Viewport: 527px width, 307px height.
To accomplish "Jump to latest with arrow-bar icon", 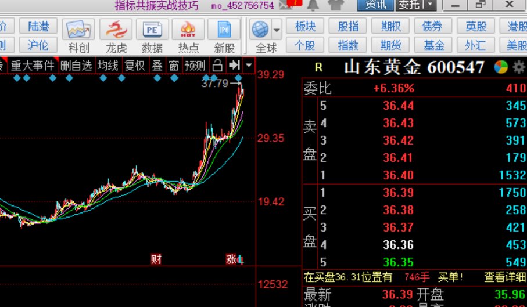I will (234, 65).
